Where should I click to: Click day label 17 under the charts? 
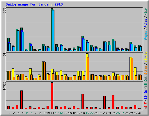(79, 113)
